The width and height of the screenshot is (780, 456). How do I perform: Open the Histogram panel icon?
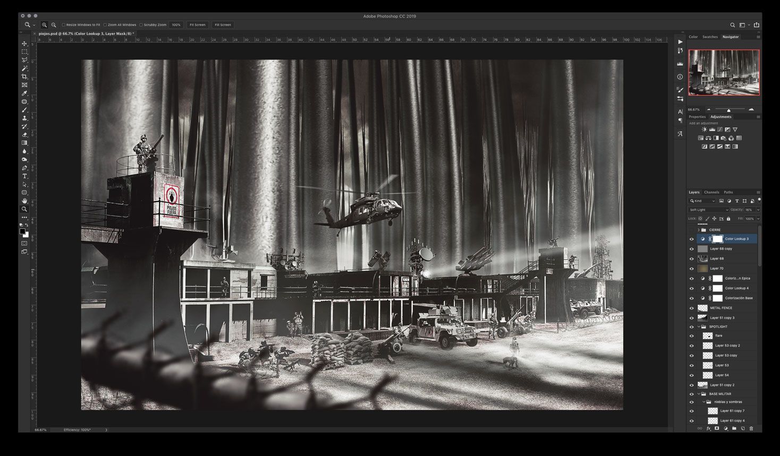pyautogui.click(x=680, y=64)
